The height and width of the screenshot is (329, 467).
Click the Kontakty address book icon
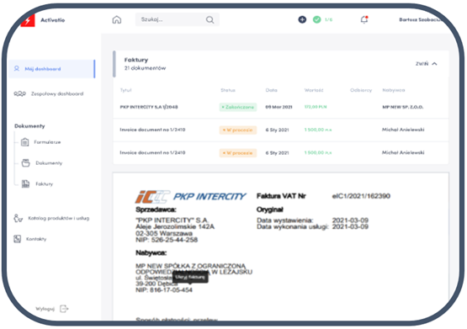(x=18, y=239)
